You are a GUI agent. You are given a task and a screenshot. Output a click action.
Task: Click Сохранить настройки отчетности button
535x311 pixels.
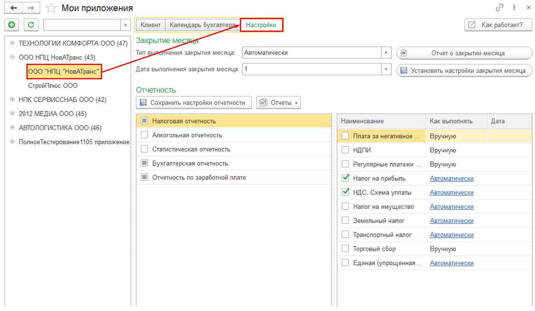(193, 103)
